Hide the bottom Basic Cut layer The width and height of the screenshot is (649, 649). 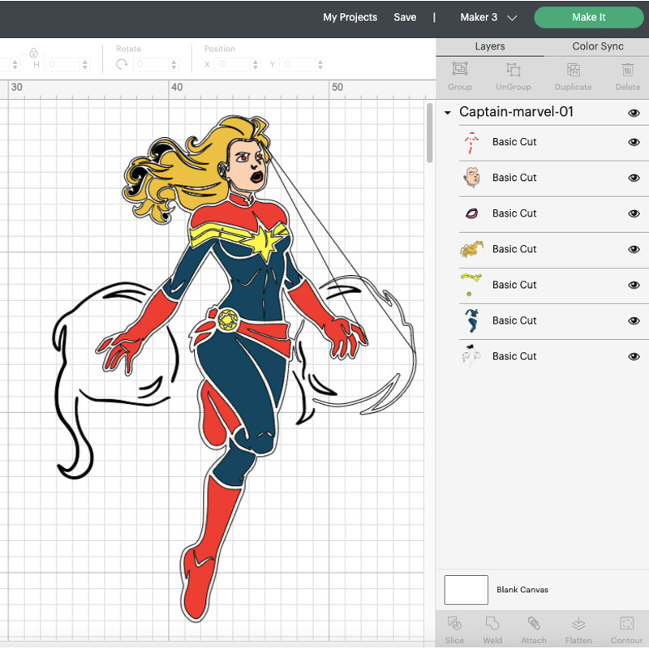click(x=634, y=356)
